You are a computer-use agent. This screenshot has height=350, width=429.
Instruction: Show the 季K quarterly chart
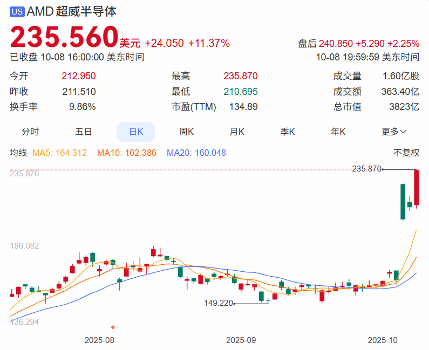click(x=288, y=132)
